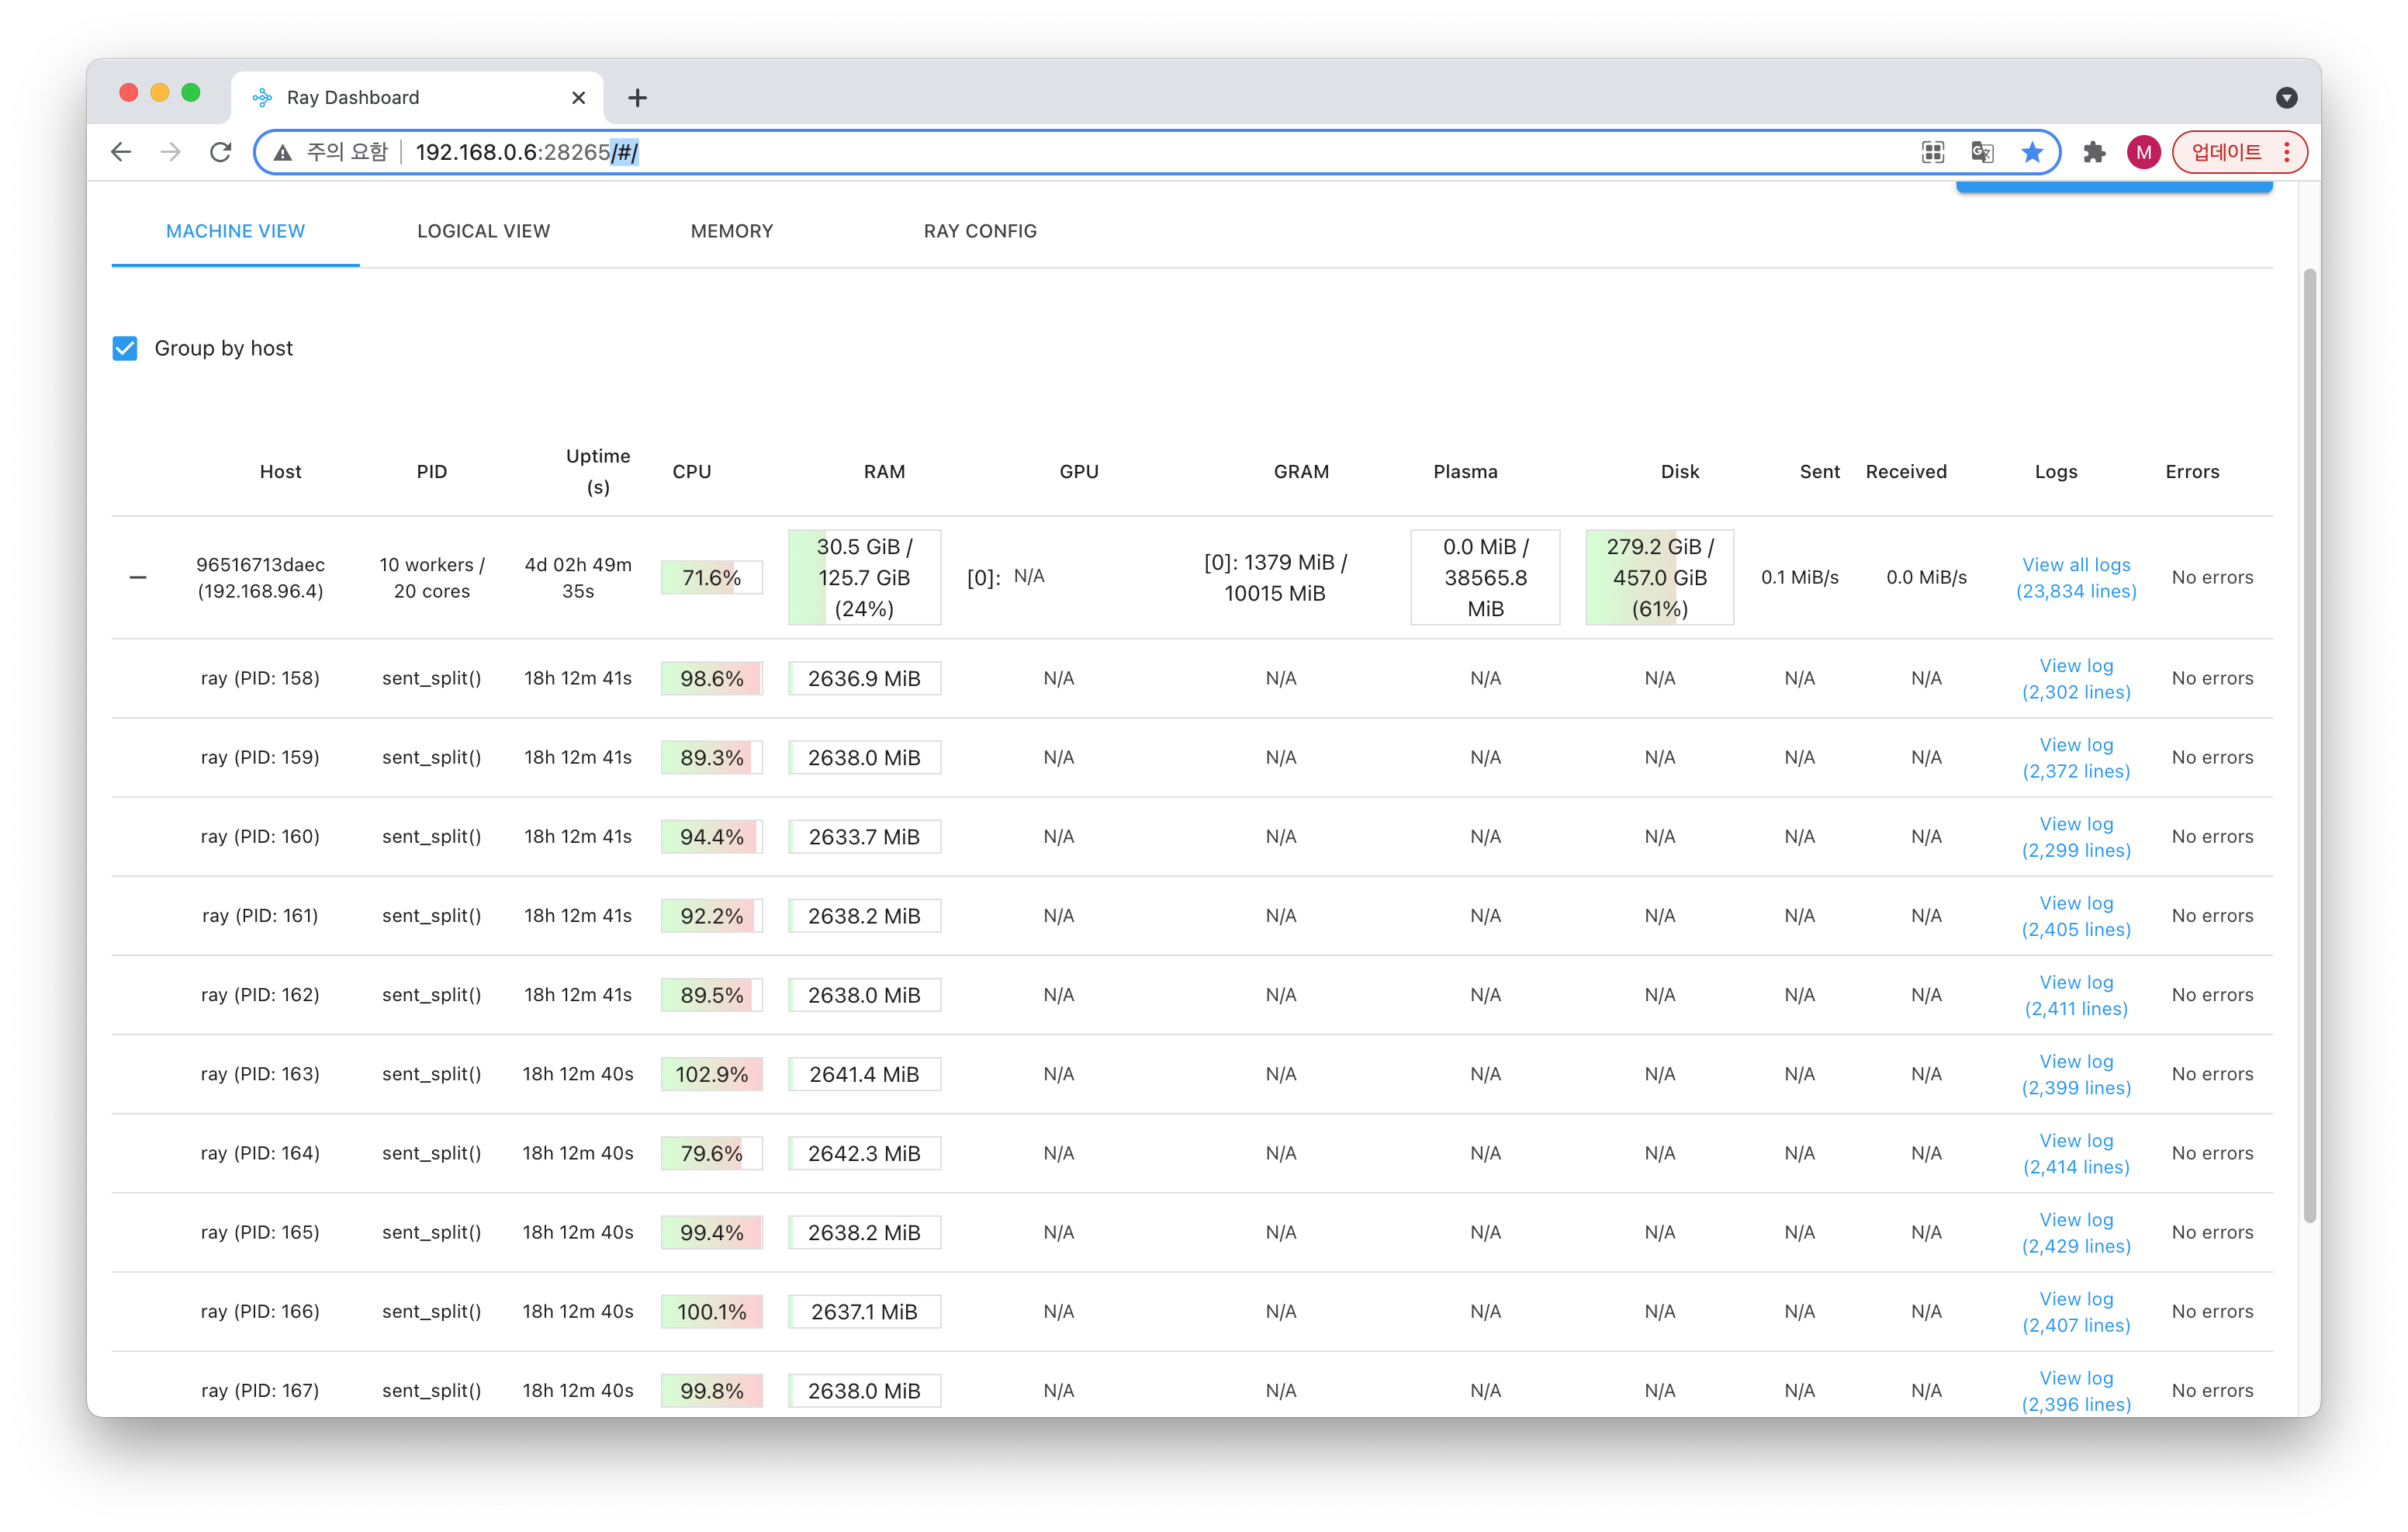The height and width of the screenshot is (1532, 2408).
Task: Open the Ray Config tab
Action: click(x=979, y=231)
